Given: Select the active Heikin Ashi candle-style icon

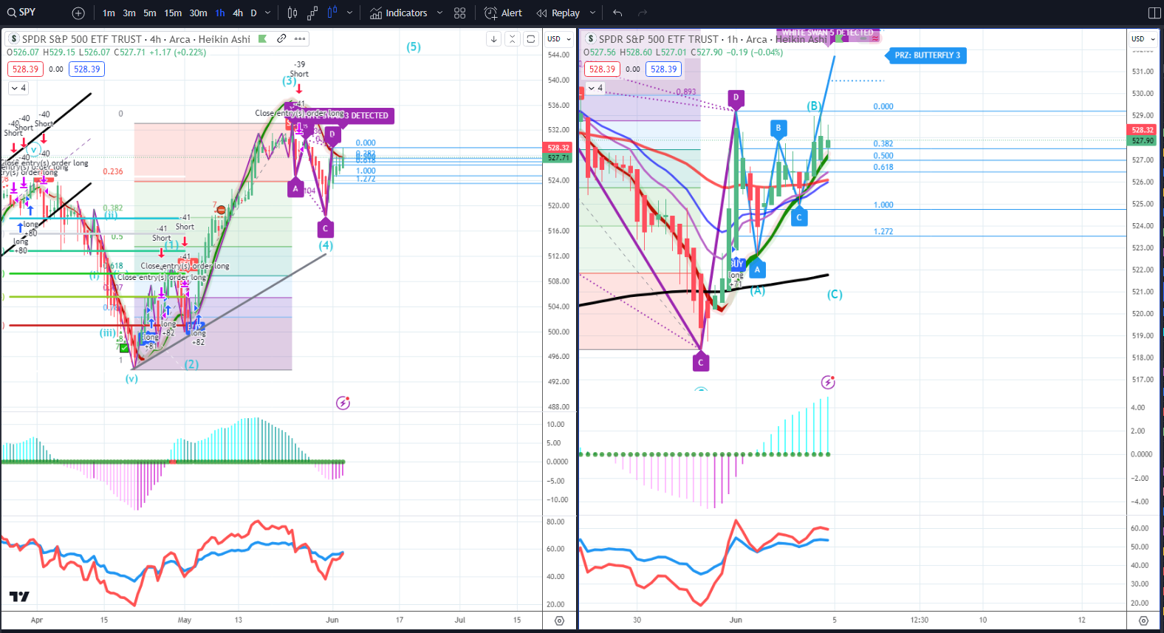Looking at the screenshot, I should pyautogui.click(x=332, y=13).
